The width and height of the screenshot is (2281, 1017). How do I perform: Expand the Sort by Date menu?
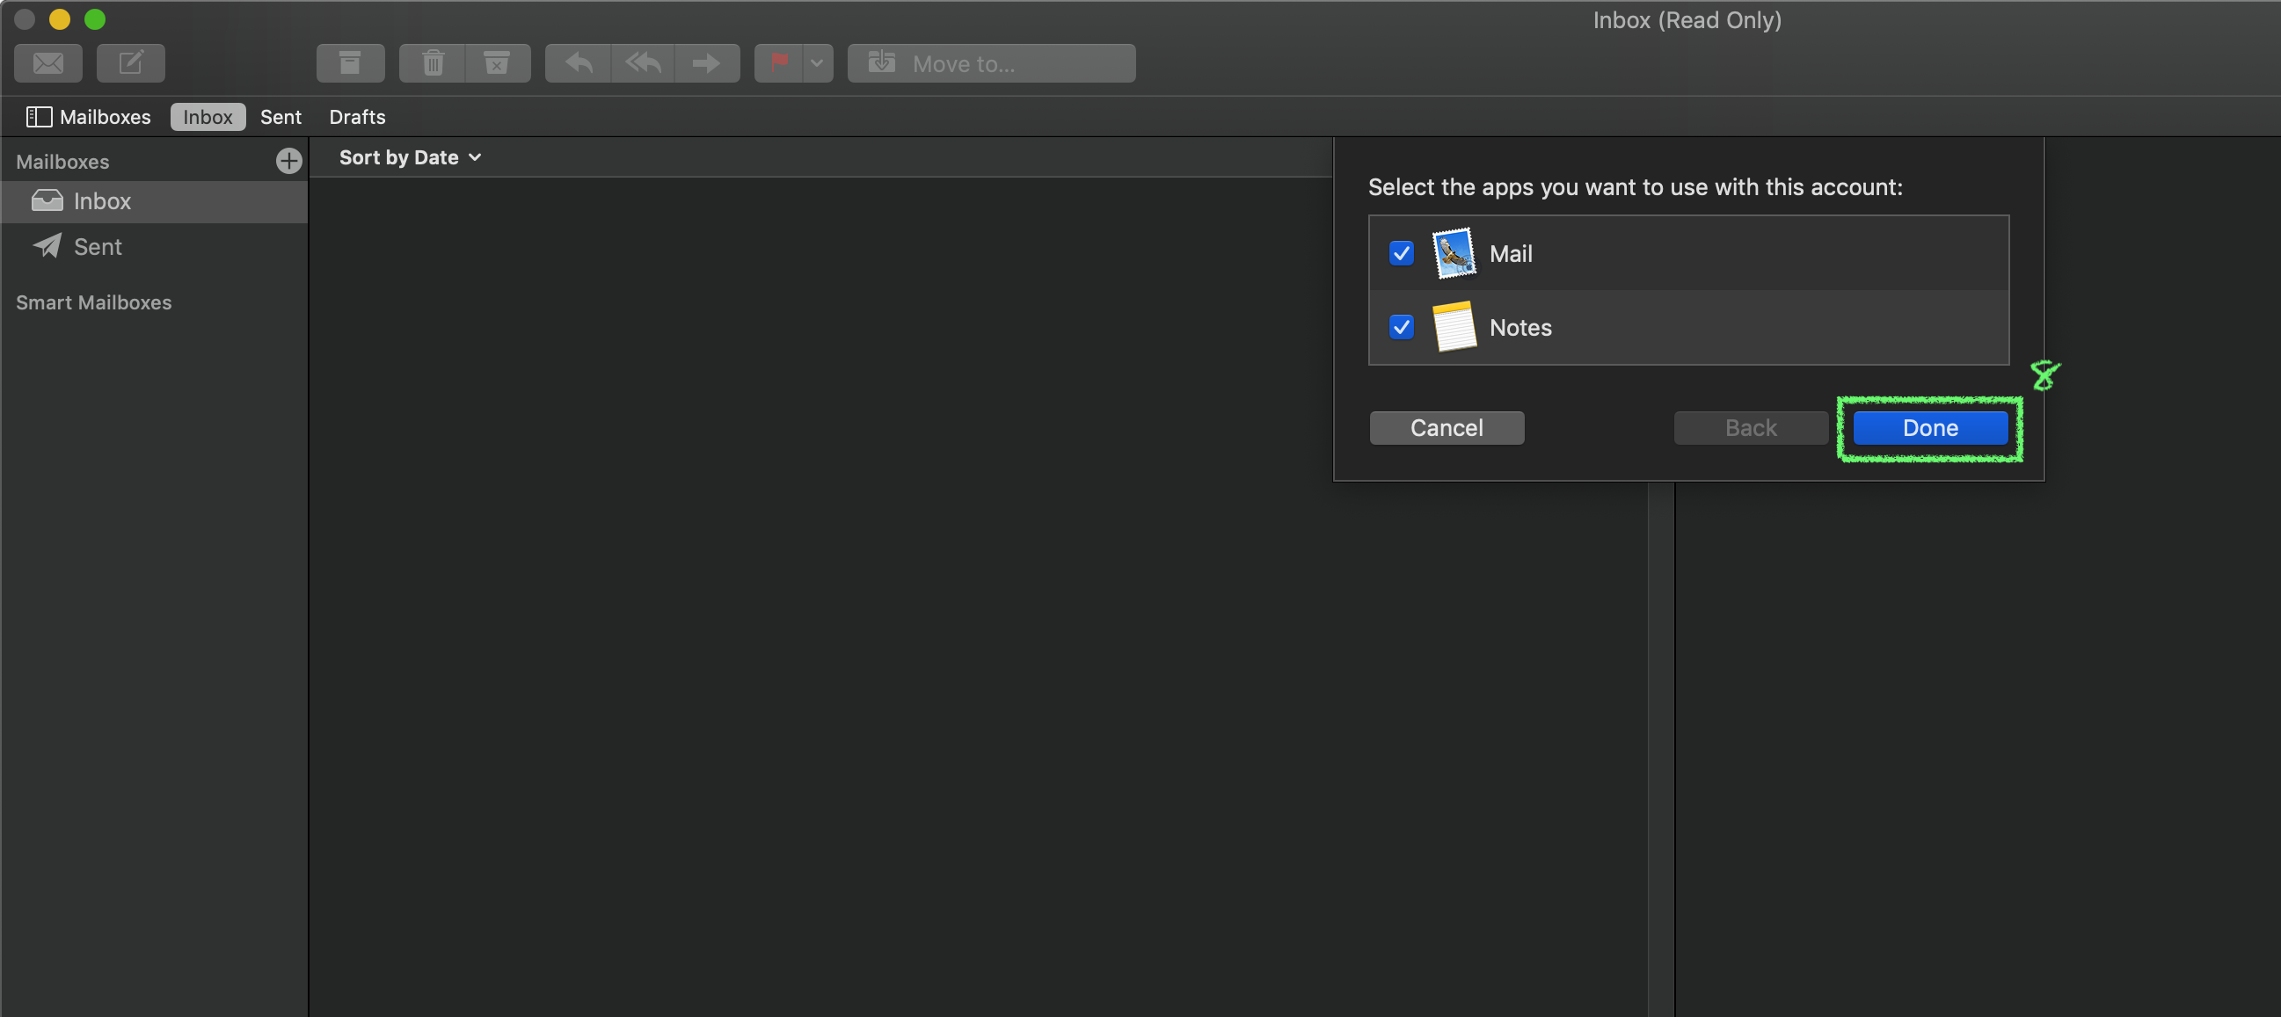[x=410, y=157]
